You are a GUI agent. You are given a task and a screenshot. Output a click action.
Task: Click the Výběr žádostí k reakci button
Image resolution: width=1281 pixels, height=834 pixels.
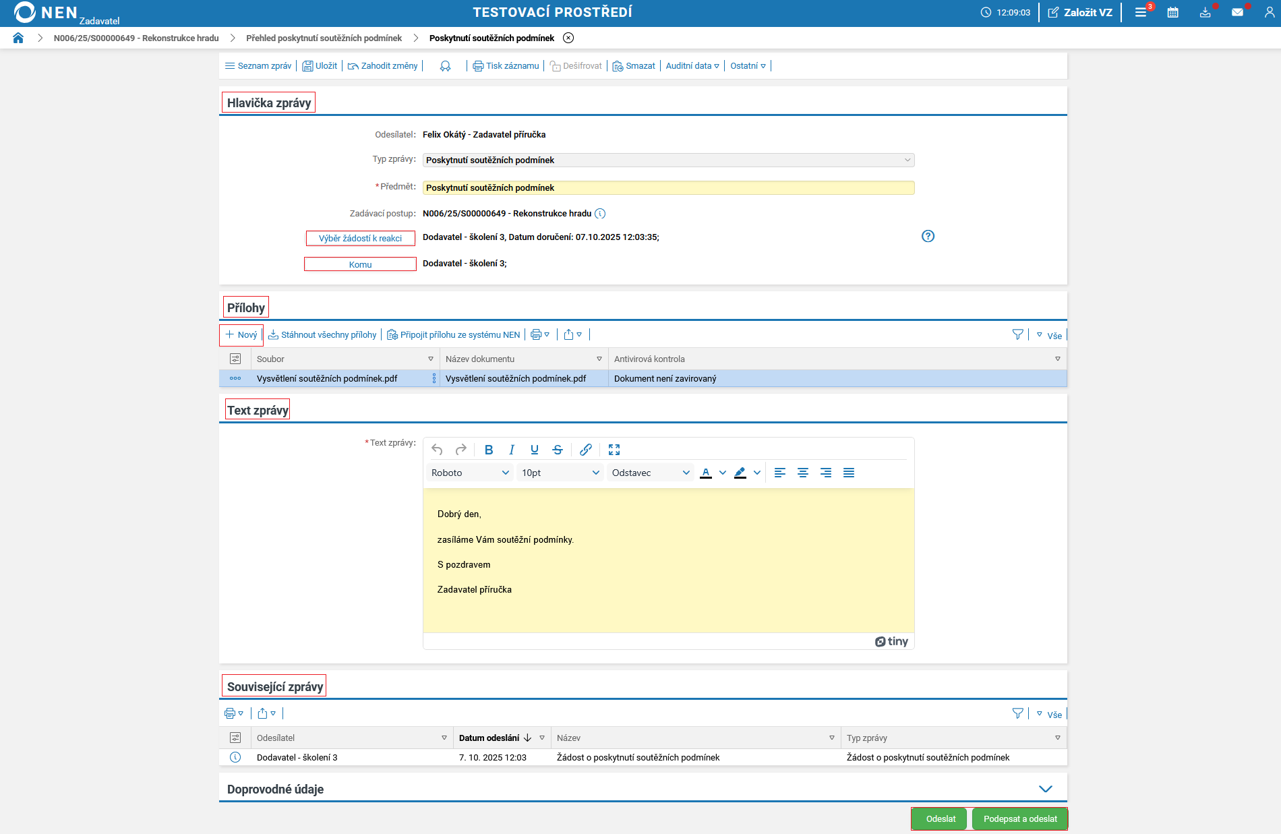pos(360,238)
